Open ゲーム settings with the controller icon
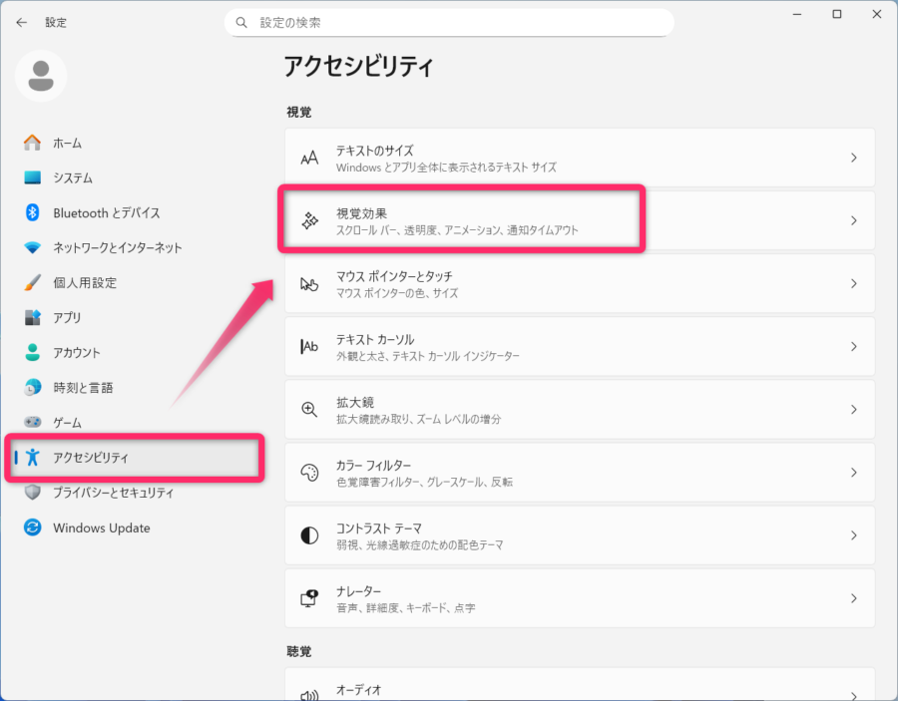This screenshot has width=898, height=701. 31,422
